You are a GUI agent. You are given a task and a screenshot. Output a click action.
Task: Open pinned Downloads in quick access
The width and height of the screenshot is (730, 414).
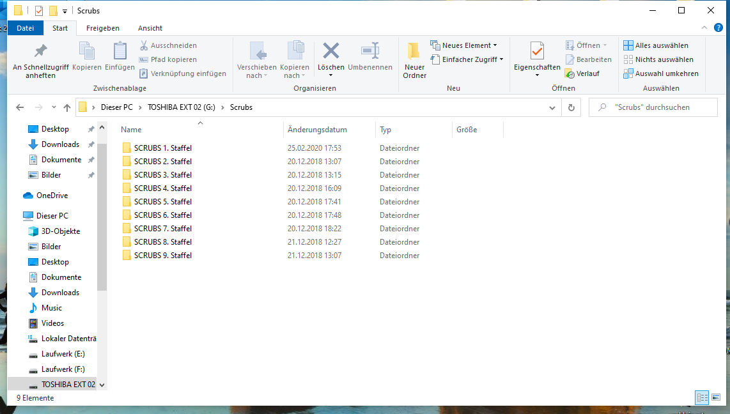(x=60, y=144)
